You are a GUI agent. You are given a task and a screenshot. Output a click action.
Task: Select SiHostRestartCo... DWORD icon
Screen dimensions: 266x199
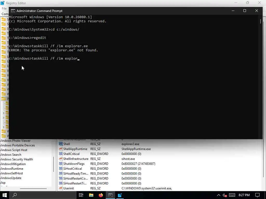pyautogui.click(x=61, y=178)
